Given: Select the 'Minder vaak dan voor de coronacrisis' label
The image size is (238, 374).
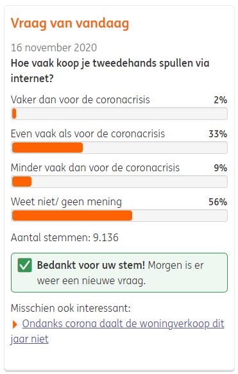Looking at the screenshot, I should [95, 167].
